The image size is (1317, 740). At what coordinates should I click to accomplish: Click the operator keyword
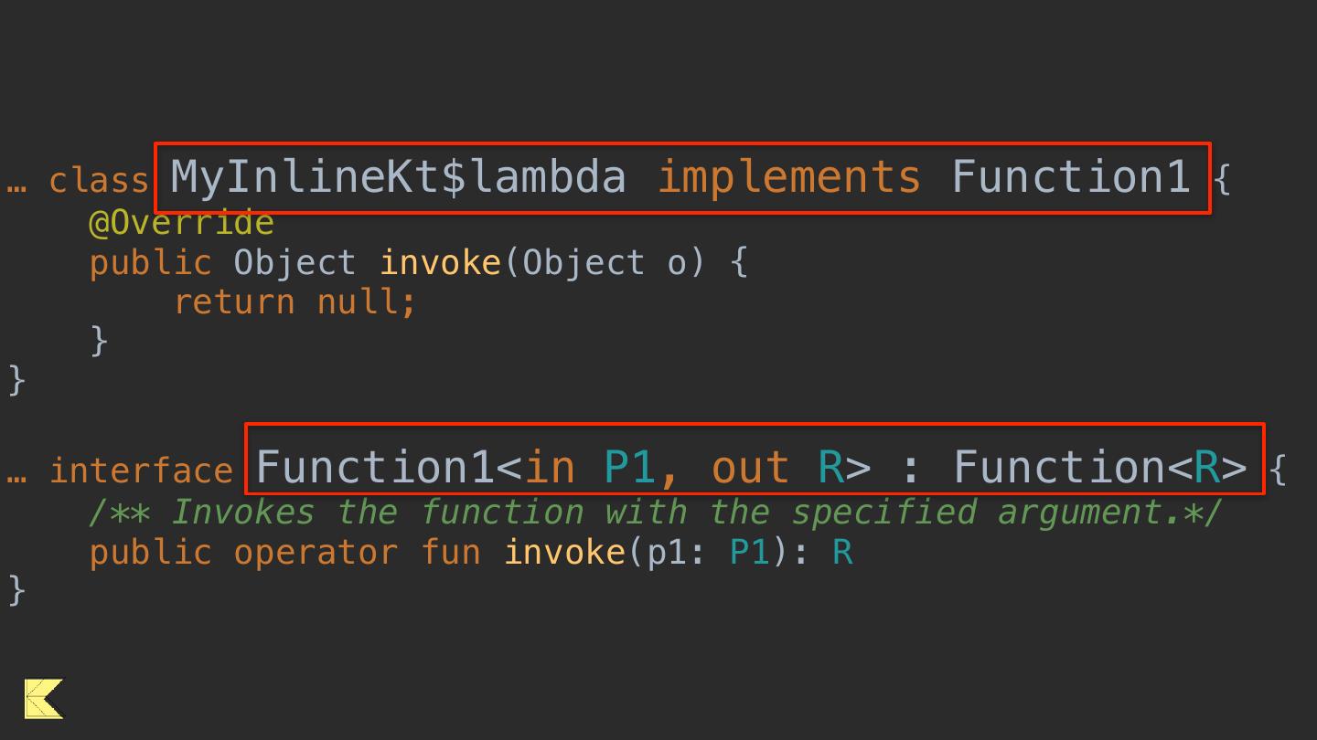coord(315,553)
